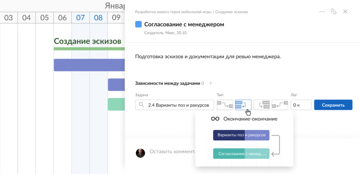Click the Создание эскизов group title in Gantt
The height and width of the screenshot is (174, 360).
click(x=87, y=41)
